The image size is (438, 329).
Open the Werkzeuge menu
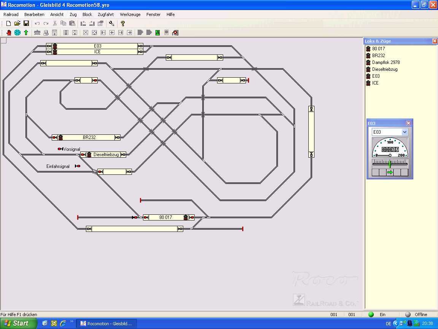point(130,14)
